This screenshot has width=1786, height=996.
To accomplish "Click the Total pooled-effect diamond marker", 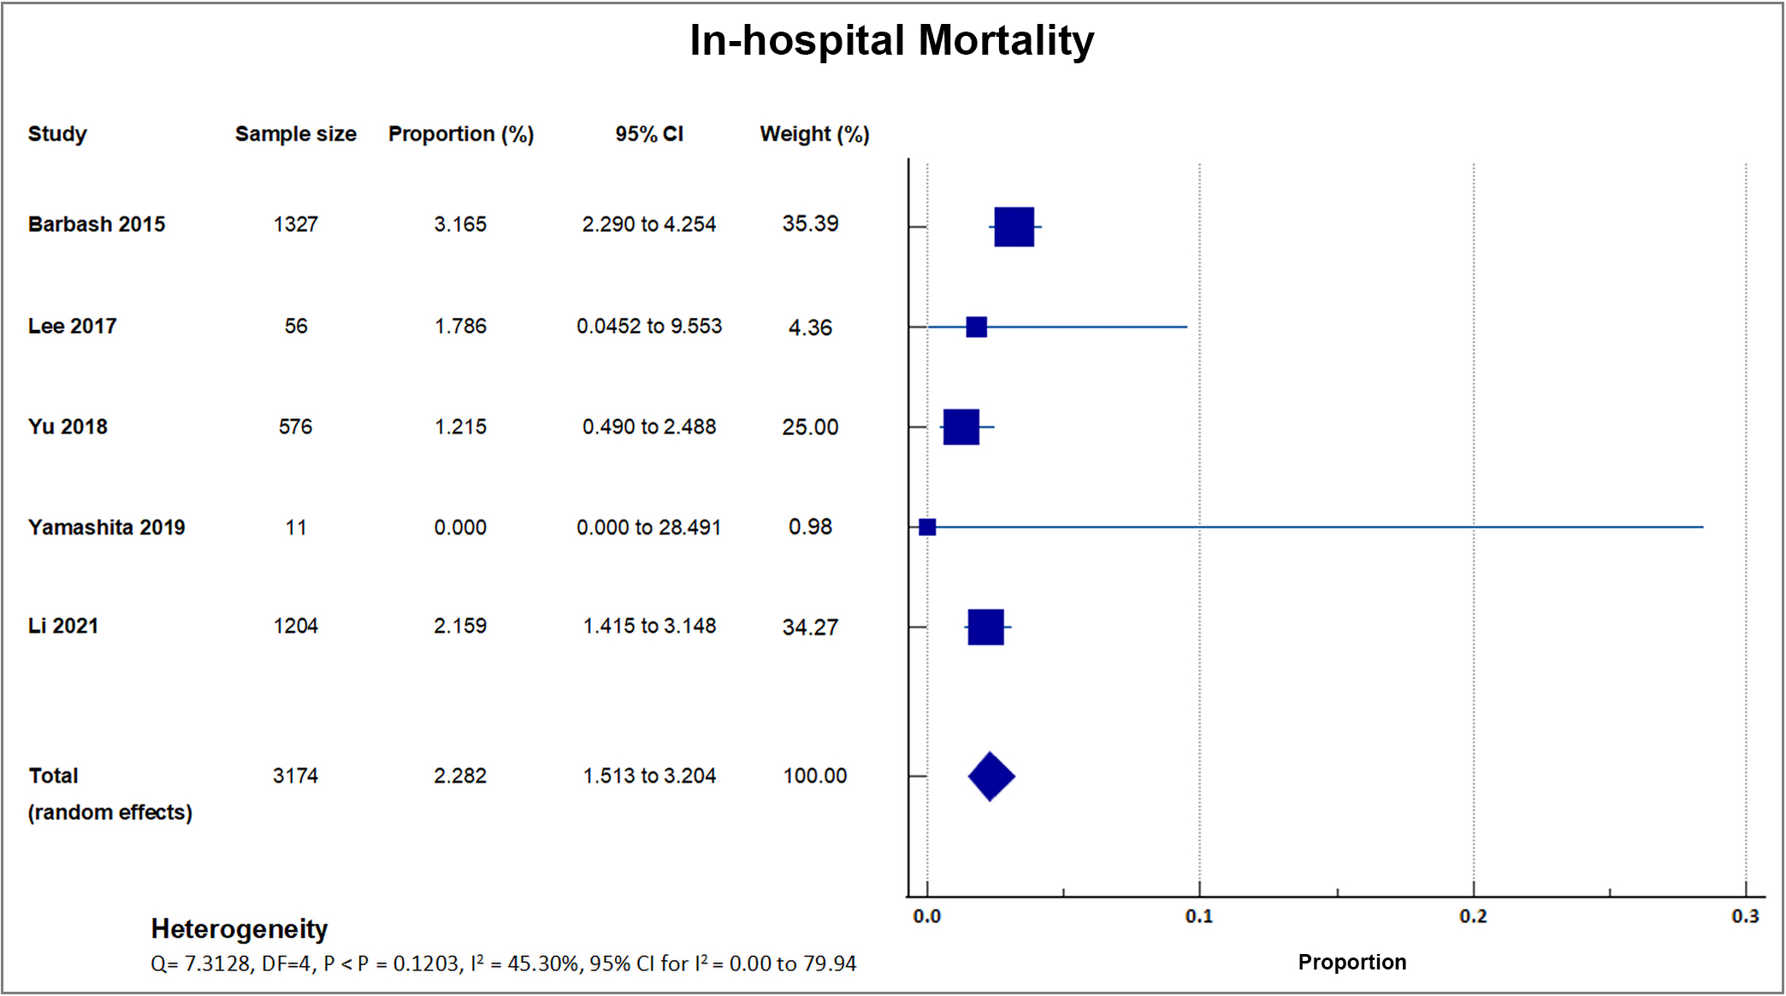I will [x=991, y=776].
